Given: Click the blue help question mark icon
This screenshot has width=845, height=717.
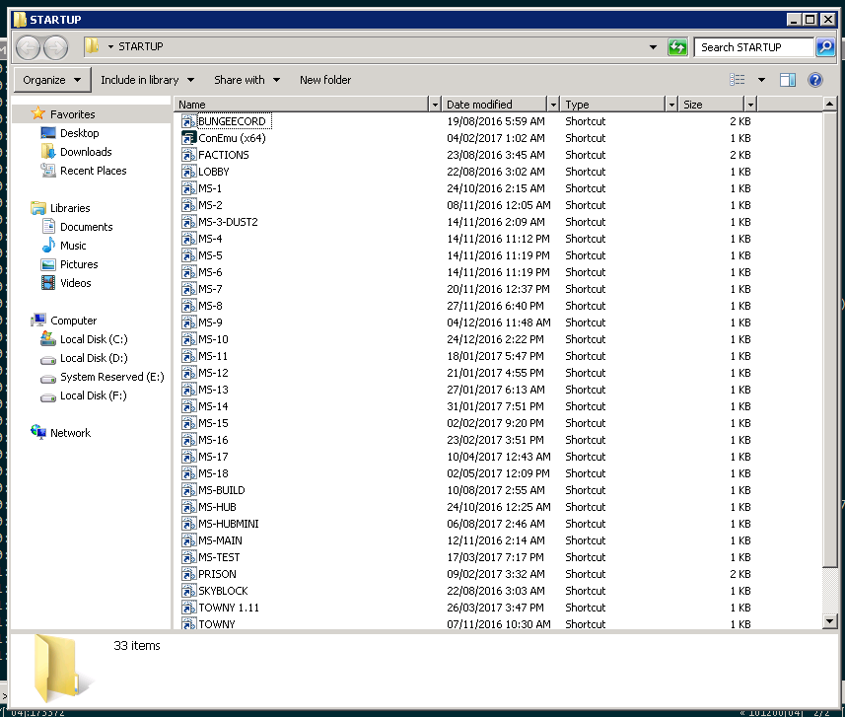Looking at the screenshot, I should 815,80.
